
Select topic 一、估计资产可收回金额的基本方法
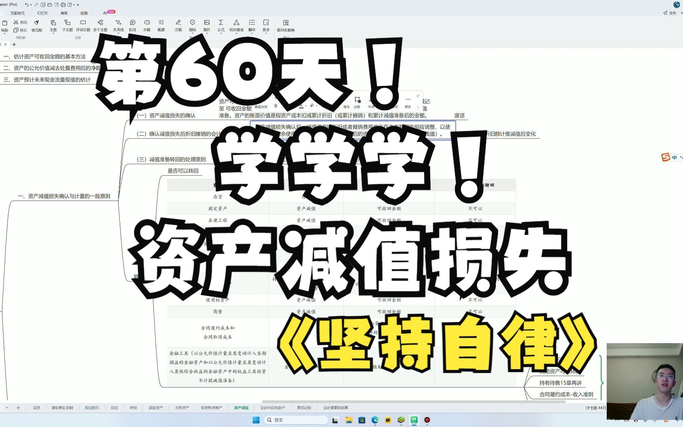[x=45, y=57]
